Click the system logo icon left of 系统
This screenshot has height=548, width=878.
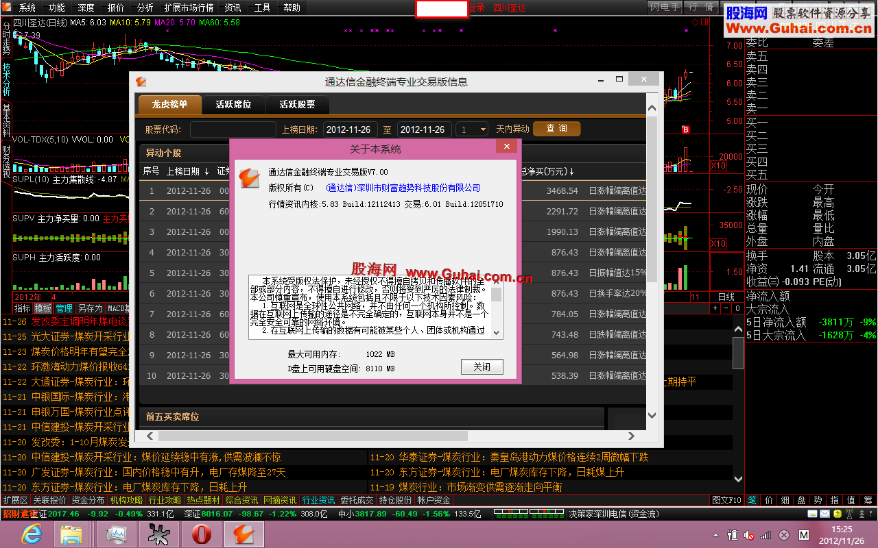pos(7,8)
